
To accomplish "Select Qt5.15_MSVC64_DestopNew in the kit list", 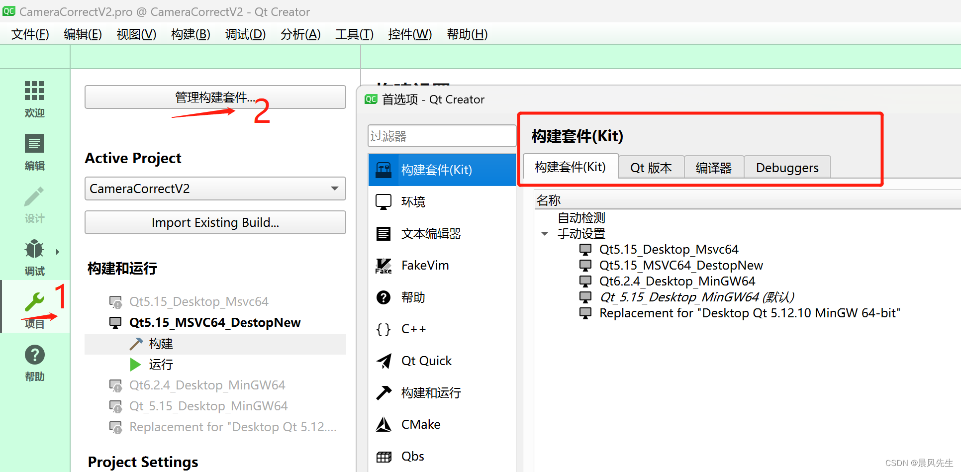I will pos(680,265).
